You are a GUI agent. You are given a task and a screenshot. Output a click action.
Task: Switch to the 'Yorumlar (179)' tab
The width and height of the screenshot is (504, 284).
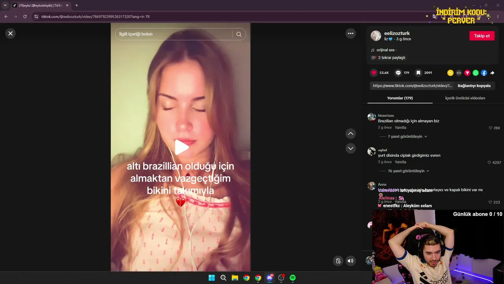coord(400,98)
